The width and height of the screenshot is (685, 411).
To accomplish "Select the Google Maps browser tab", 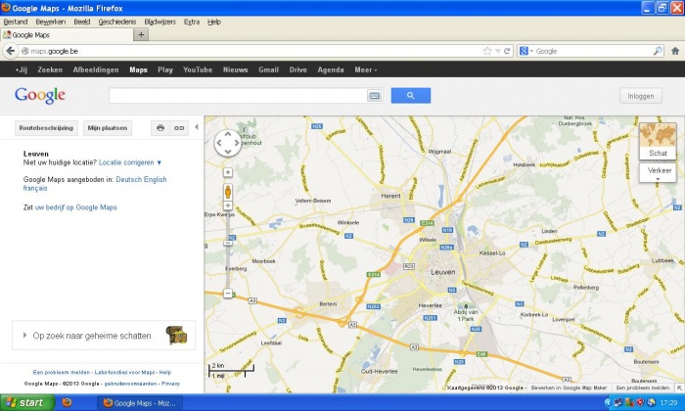I will [67, 35].
